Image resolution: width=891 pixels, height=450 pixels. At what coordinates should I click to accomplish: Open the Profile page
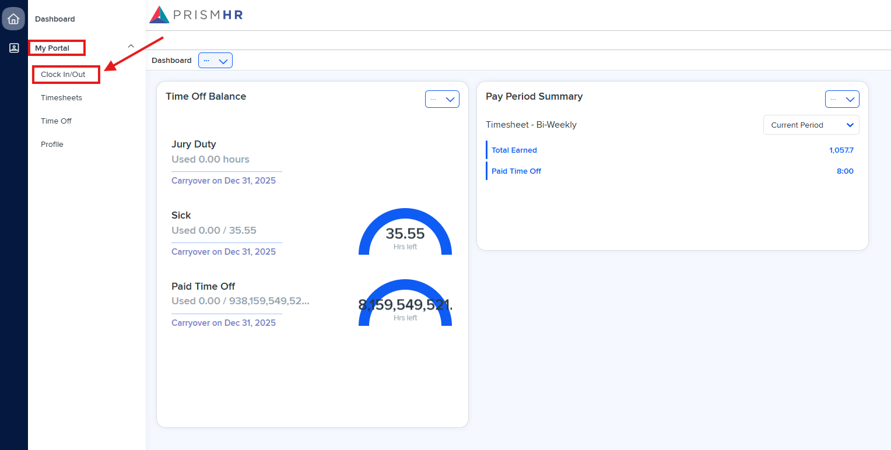[x=52, y=144]
